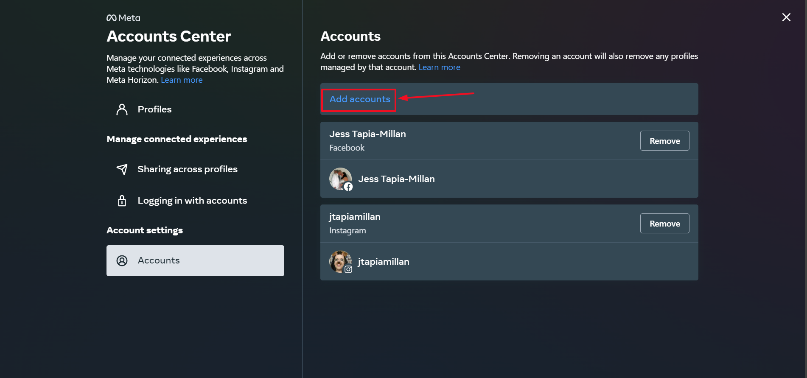Click the Manage connected experiences heading
The image size is (807, 378).
(177, 139)
